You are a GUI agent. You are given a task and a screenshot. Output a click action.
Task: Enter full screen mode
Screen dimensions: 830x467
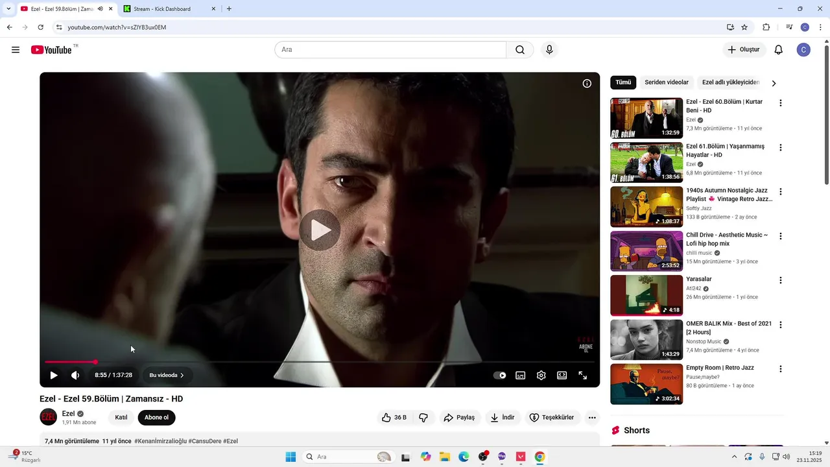coord(583,375)
